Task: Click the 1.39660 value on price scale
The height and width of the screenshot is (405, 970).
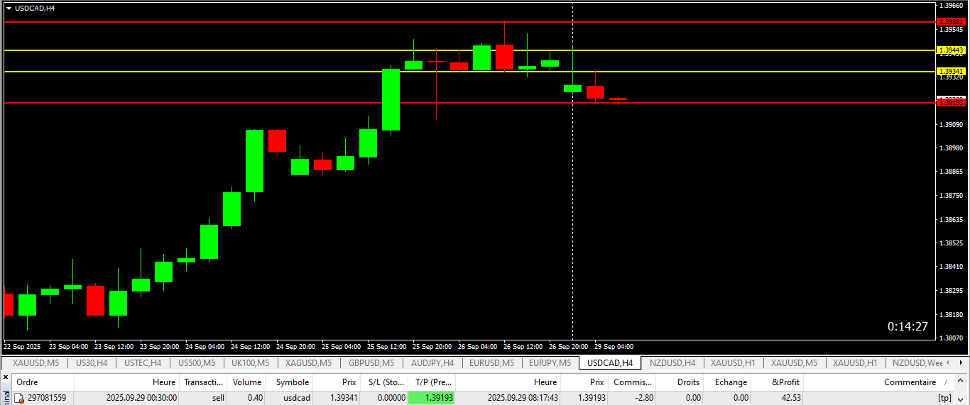Action: pos(951,6)
